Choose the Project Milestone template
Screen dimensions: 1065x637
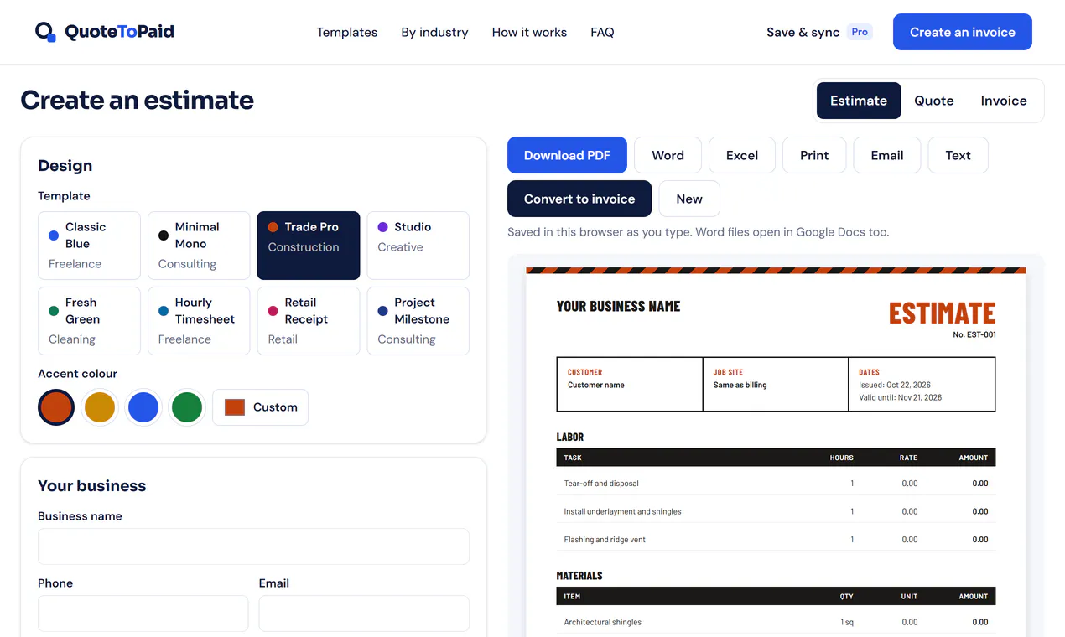[x=418, y=321]
